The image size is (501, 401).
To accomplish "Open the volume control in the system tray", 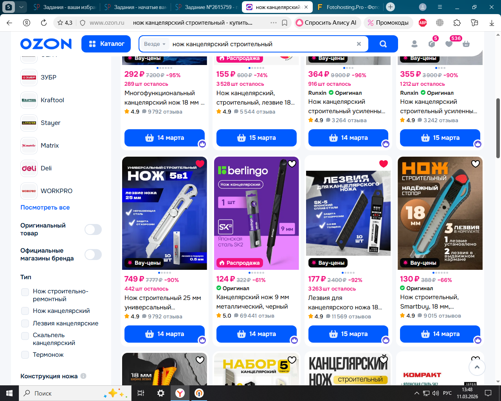I will 436,393.
